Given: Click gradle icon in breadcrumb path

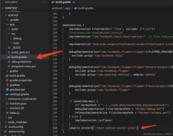Looking at the screenshot, I should (76, 8).
